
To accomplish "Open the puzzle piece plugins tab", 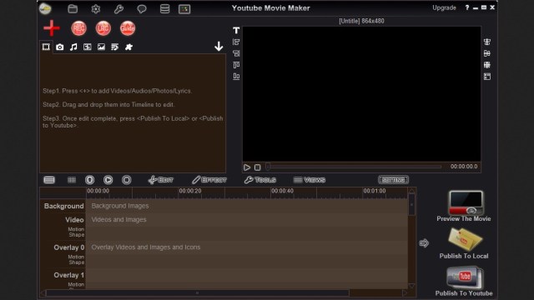I will 128,47.
